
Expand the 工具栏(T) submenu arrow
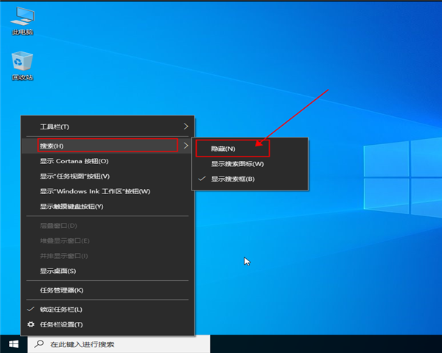[x=186, y=126]
